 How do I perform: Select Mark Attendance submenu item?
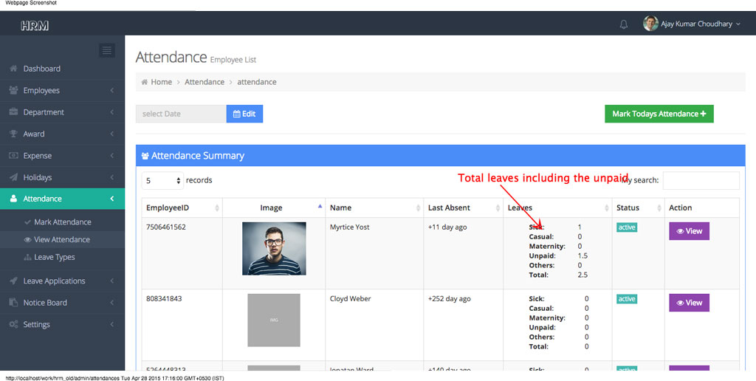63,222
